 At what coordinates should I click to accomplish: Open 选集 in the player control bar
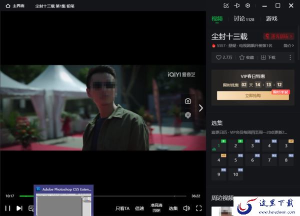coord(173,208)
